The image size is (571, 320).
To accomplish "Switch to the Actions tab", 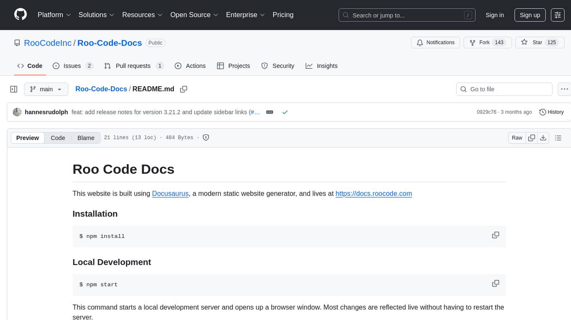I will [x=190, y=66].
